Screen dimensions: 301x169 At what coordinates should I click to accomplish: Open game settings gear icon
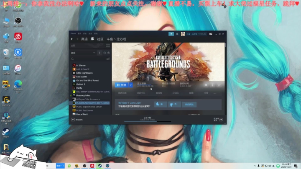coord(206,85)
